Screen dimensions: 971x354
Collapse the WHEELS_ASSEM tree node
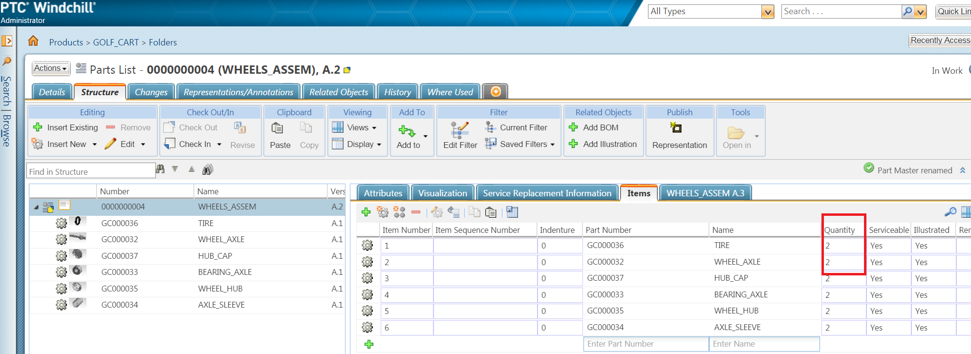coord(37,208)
